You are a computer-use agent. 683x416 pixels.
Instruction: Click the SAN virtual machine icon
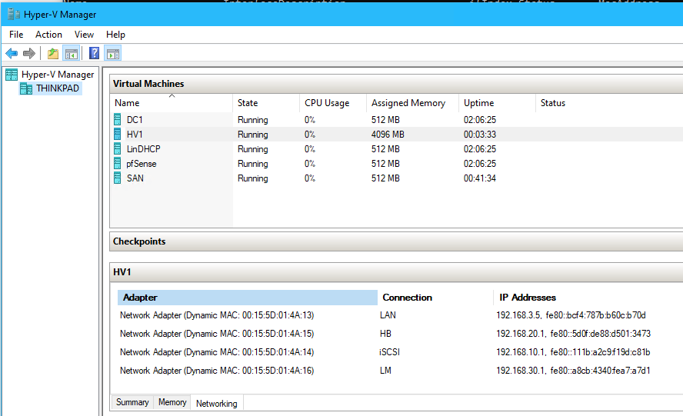117,178
